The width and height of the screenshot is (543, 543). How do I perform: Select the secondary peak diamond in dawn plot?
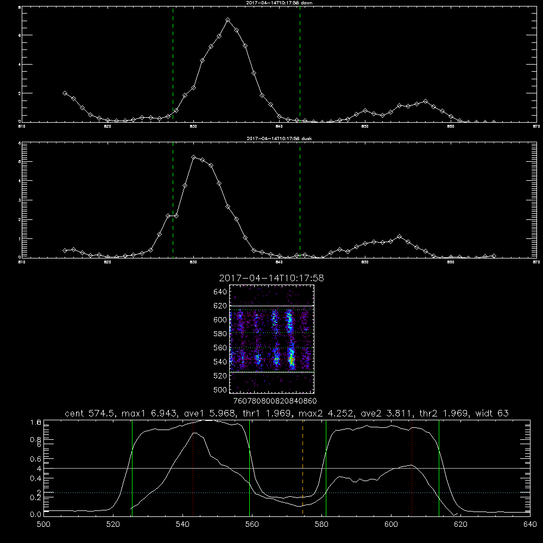pyautogui.click(x=425, y=102)
